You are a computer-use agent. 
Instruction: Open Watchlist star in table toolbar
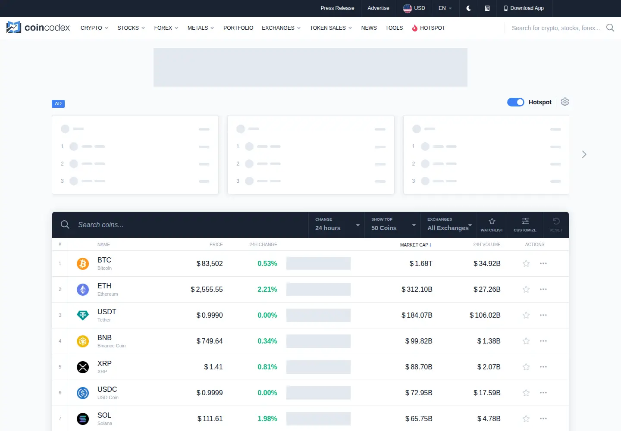pyautogui.click(x=492, y=225)
